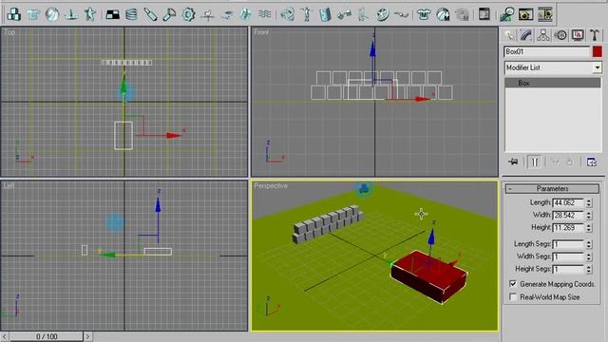Screen dimensions: 608x342
Task: Click the Width value field
Action: [x=568, y=216]
